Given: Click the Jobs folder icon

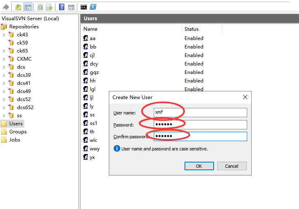Looking at the screenshot, I should (4, 139).
